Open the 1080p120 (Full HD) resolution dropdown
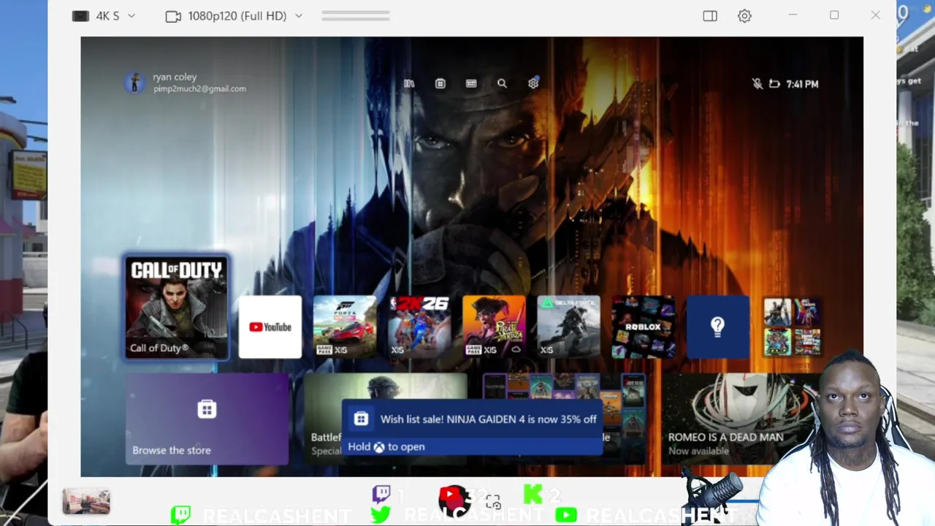This screenshot has height=526, width=935. pyautogui.click(x=234, y=15)
